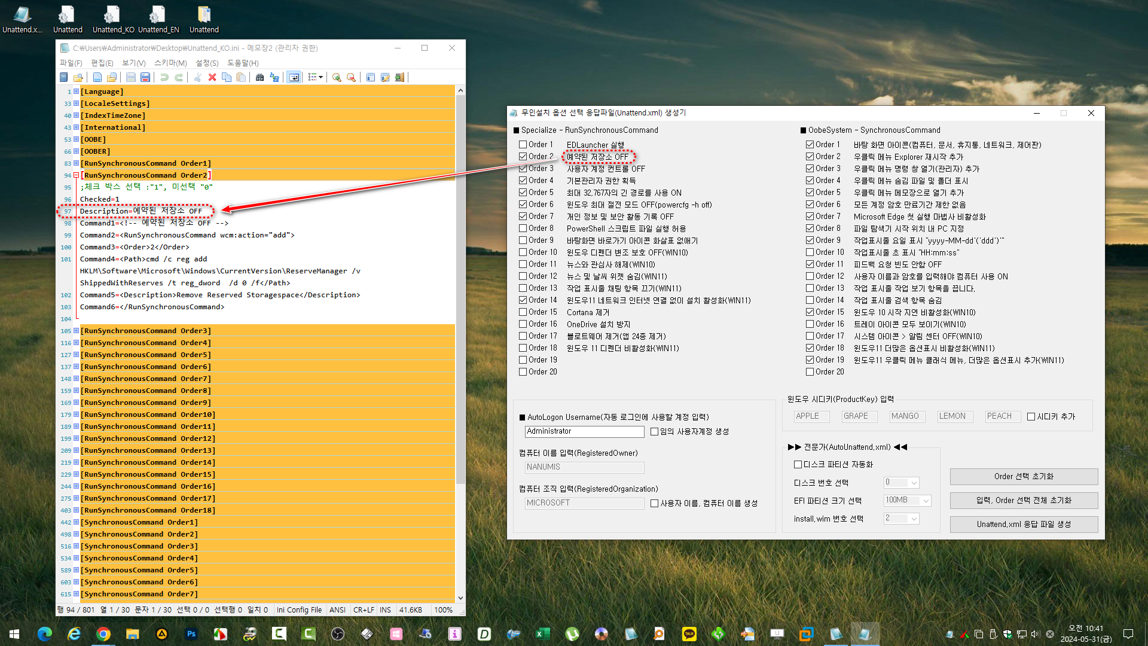The width and height of the screenshot is (1148, 646).
Task: Click the Save All floppy icon
Action: (145, 77)
